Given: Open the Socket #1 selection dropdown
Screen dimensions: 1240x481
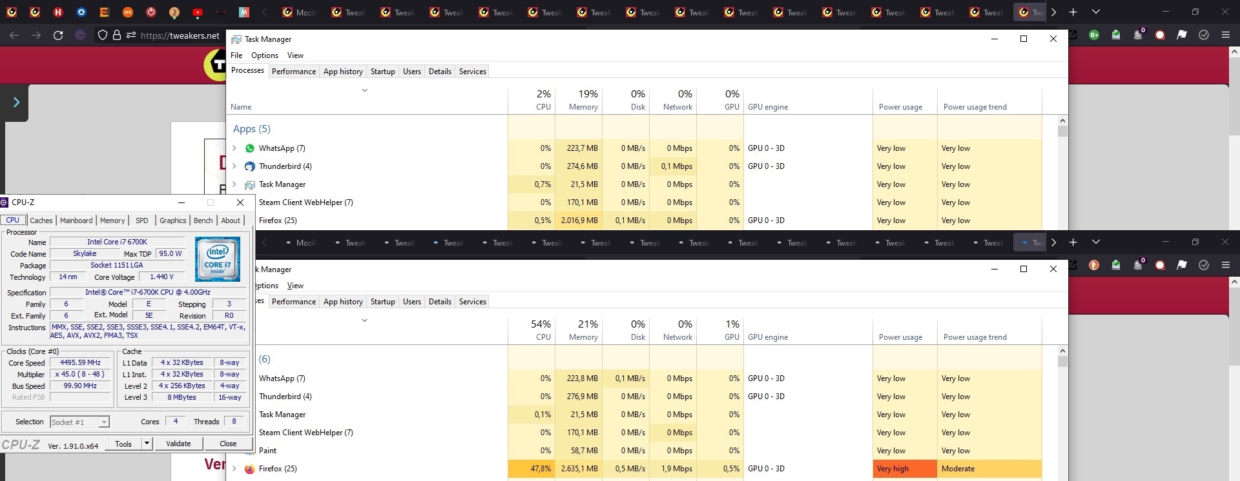Looking at the screenshot, I should pos(80,422).
